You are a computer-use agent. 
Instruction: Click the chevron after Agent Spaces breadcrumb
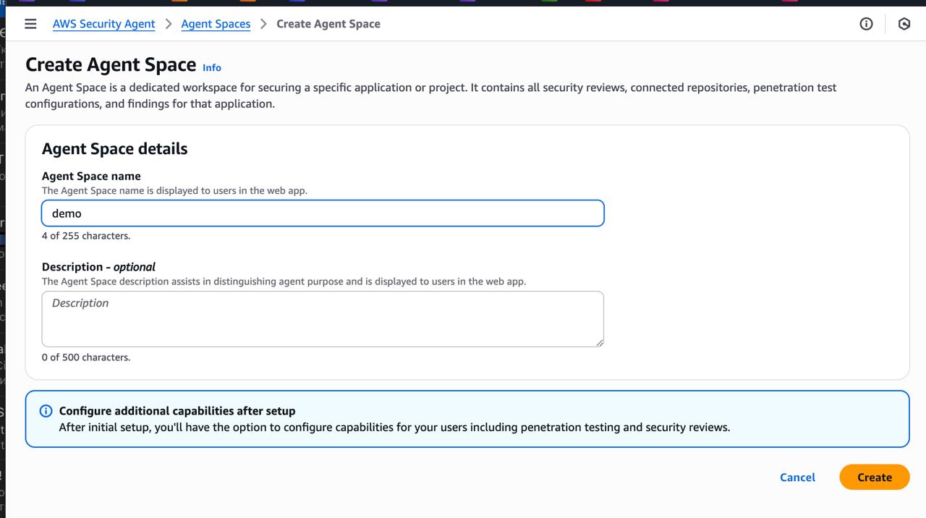click(263, 24)
